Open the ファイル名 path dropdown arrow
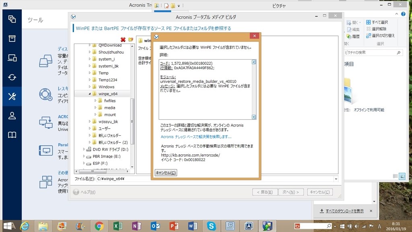 click(x=336, y=179)
